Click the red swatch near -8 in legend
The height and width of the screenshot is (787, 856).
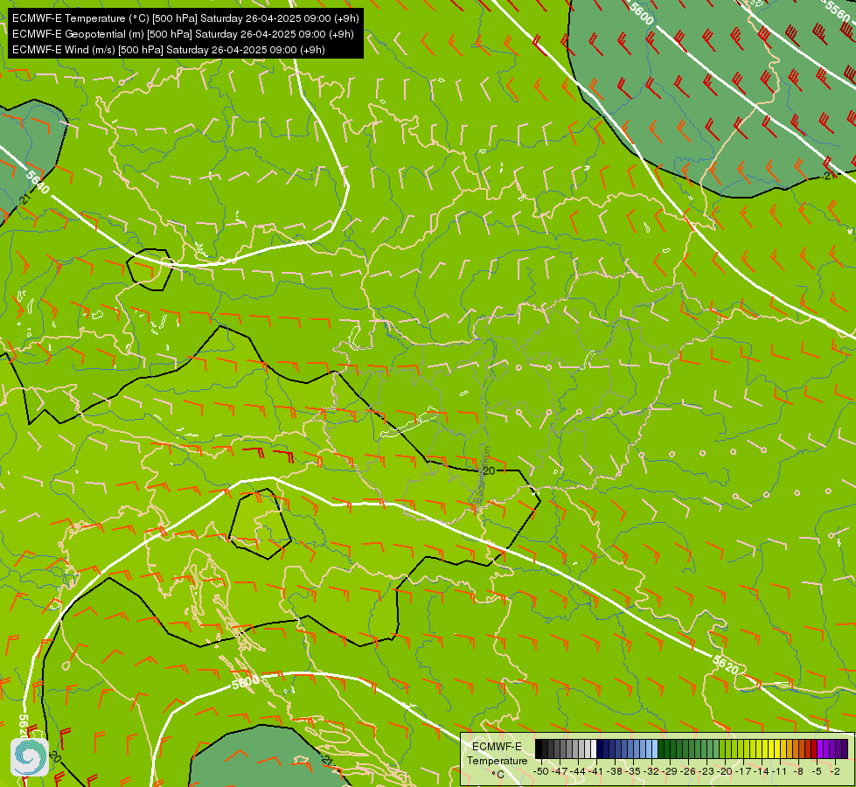808,749
